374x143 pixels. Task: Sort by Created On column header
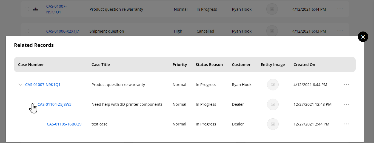[304, 65]
